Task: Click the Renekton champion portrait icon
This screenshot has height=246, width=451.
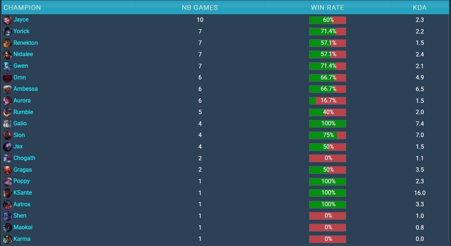Action: pos(7,43)
